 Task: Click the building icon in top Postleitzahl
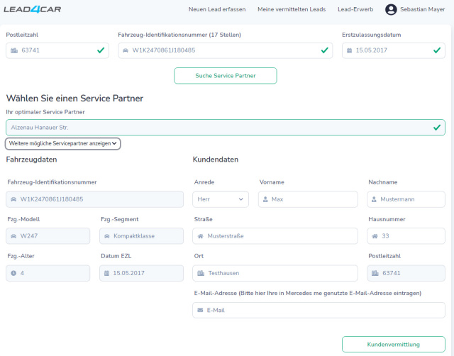13,50
